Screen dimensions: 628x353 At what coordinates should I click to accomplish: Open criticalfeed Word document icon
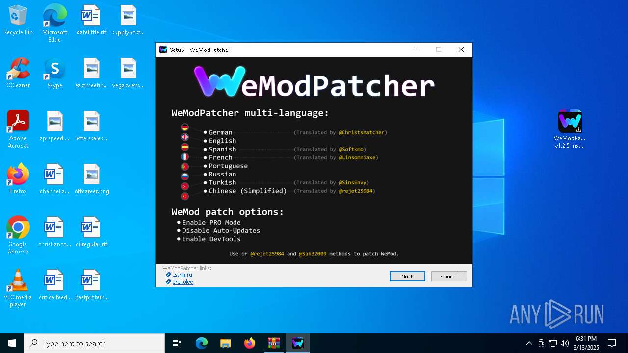tap(54, 285)
